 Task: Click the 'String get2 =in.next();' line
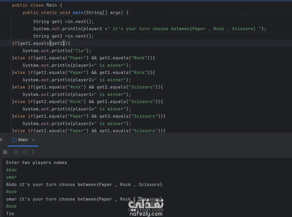63,36
